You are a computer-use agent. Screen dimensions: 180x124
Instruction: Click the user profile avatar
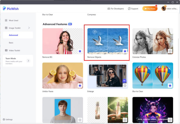pos(164,9)
